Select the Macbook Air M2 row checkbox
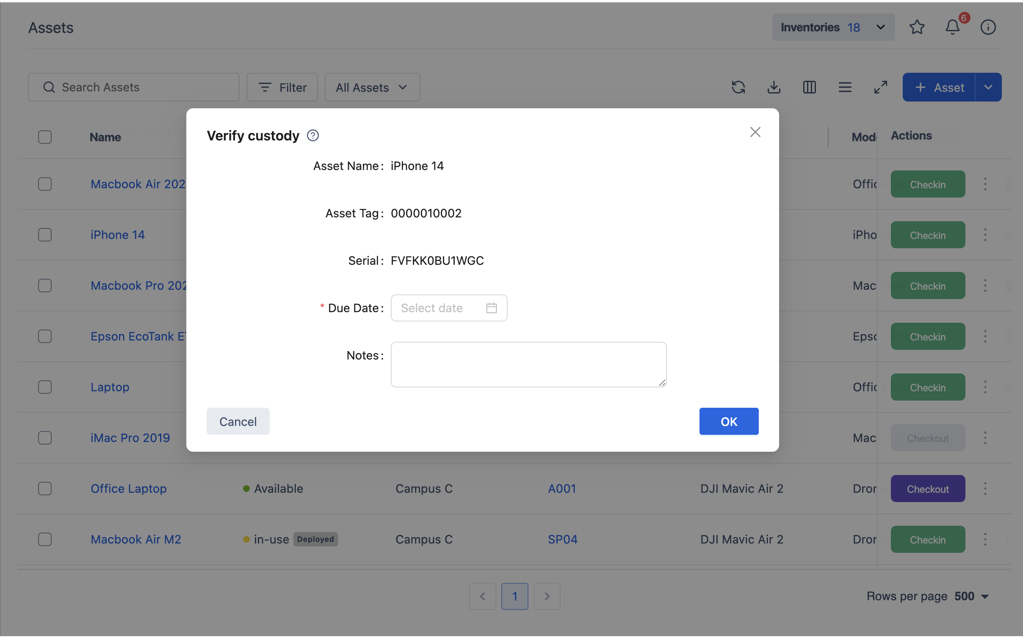This screenshot has height=637, width=1023. (45, 539)
